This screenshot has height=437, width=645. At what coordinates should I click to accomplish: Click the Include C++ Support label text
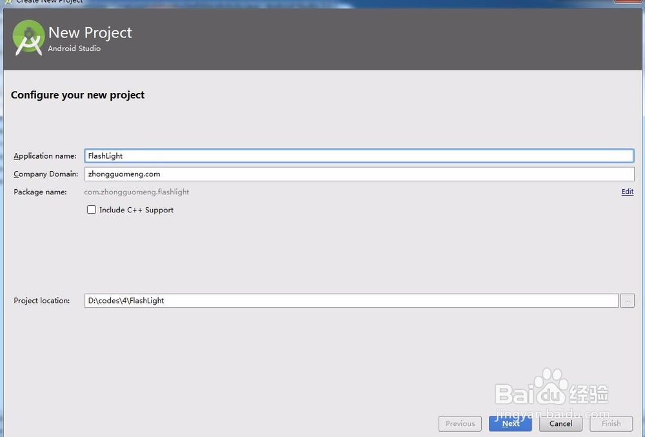137,210
